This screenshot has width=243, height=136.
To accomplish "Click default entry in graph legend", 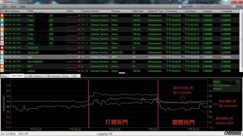I will (x=218, y=89).
